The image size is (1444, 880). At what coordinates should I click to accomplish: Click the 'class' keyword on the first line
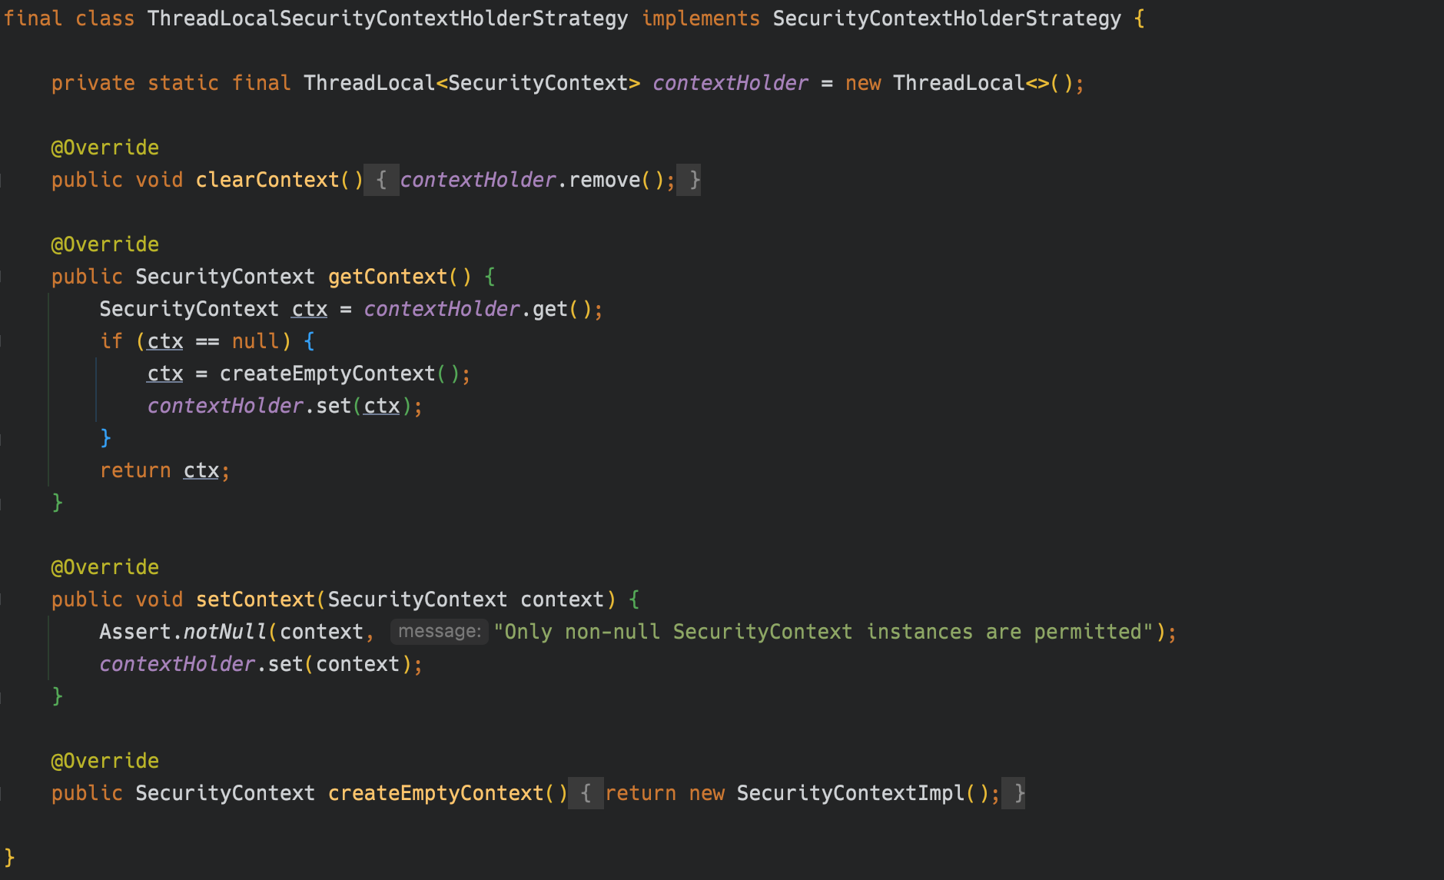pos(105,18)
